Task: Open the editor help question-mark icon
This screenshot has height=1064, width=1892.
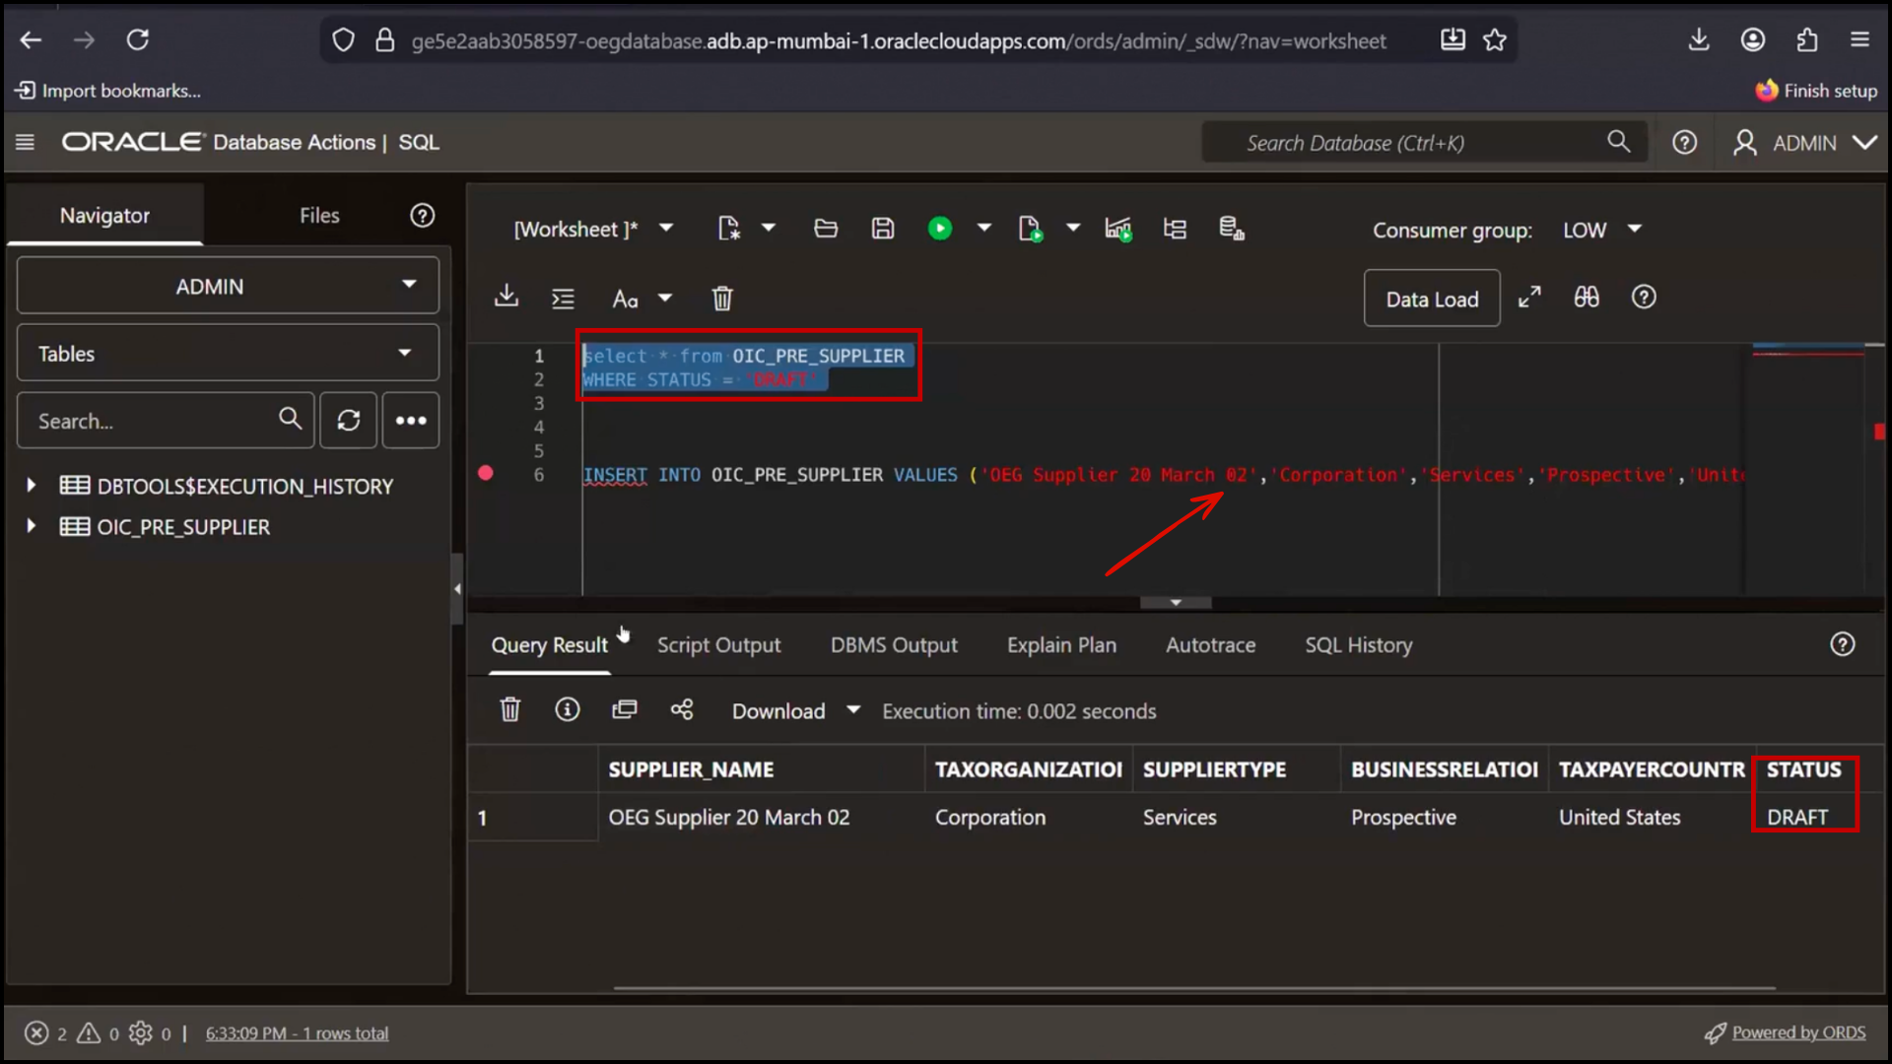Action: [1644, 298]
